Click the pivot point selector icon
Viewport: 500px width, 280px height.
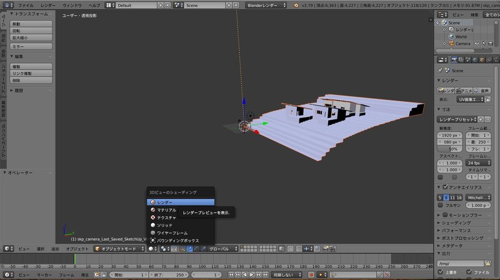165,249
